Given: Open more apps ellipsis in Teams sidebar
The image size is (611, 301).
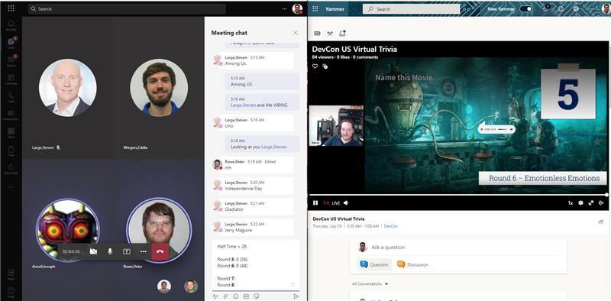Looking at the screenshot, I should click(11, 187).
